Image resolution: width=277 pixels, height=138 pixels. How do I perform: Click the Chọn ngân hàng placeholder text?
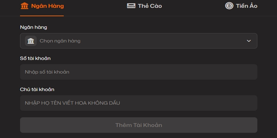[x=60, y=41]
